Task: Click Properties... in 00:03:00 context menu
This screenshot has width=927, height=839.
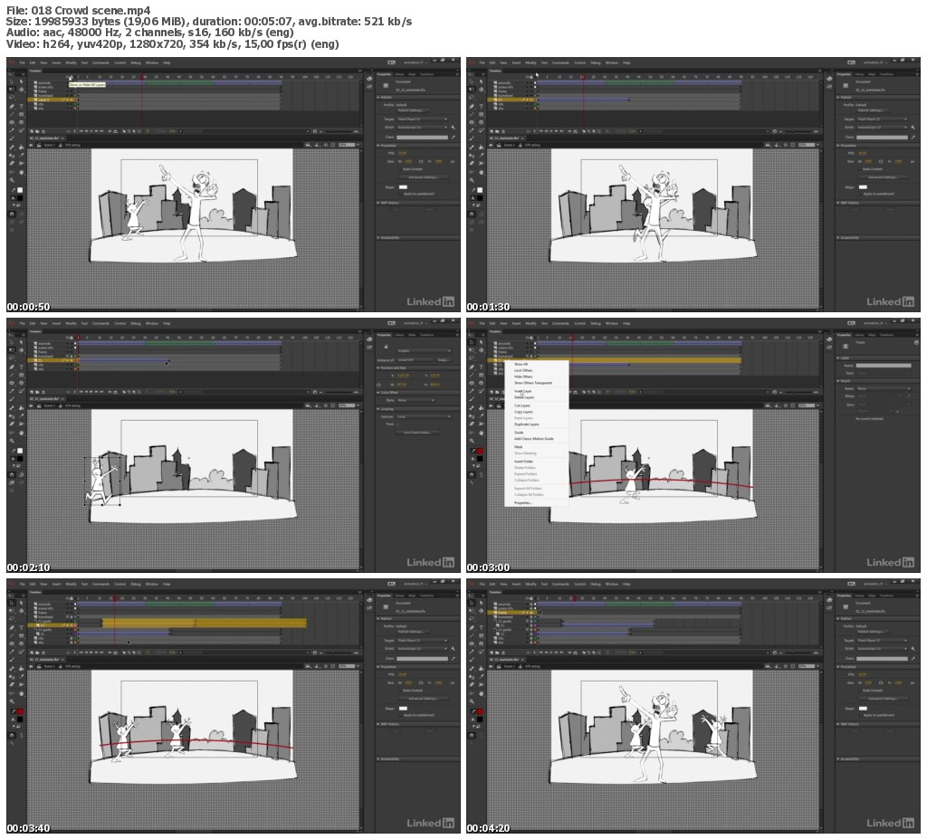Action: tap(523, 502)
